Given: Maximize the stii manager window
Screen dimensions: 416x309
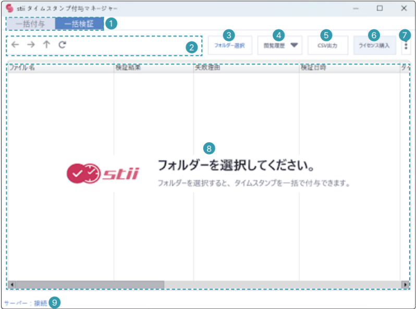Looking at the screenshot, I should point(380,8).
